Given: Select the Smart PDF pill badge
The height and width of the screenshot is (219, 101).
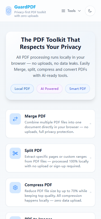Looking at the screenshot, I should tap(78, 89).
